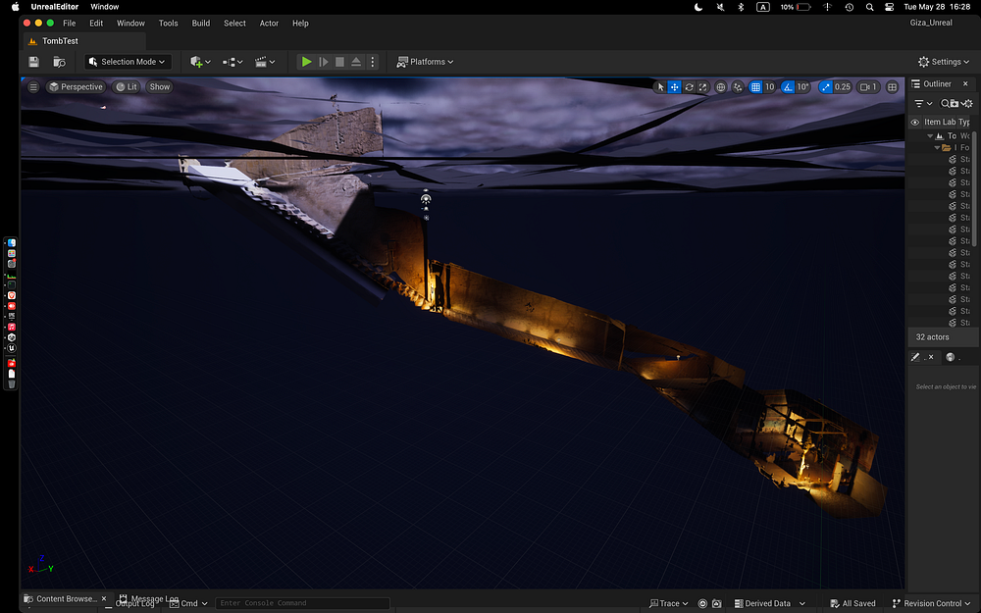Click the console command input field

(x=302, y=603)
